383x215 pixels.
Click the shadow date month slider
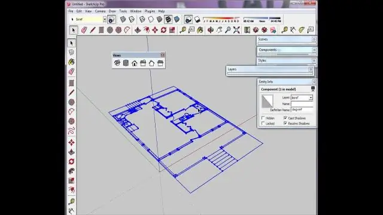pos(221,19)
